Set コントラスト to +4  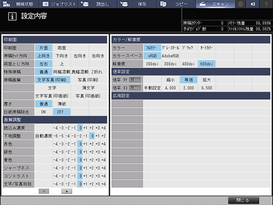point(103,176)
